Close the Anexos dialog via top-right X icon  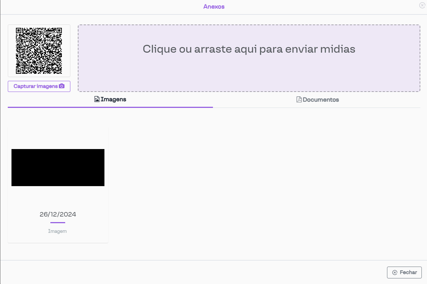click(422, 6)
